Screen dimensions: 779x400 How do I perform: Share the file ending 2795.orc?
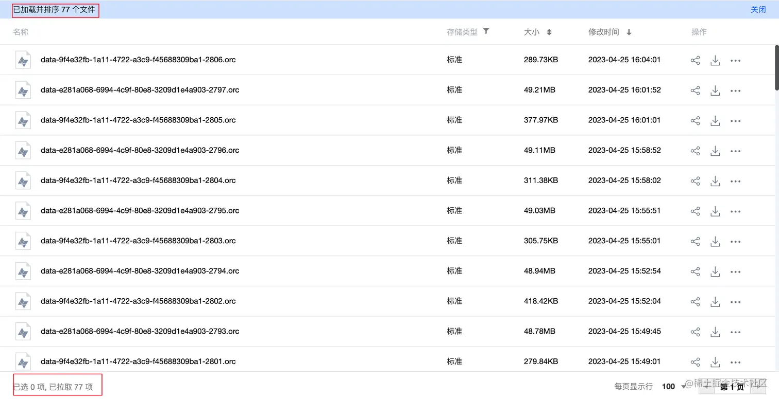695,211
